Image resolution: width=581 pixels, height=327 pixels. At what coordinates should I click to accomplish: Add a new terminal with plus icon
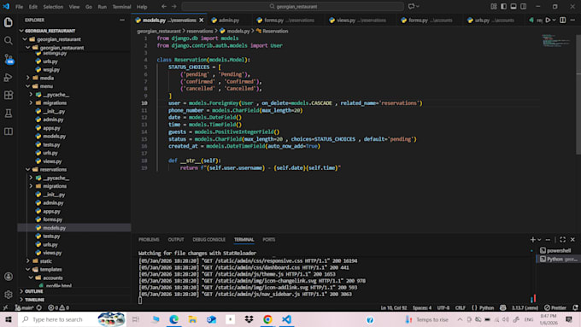coord(532,240)
